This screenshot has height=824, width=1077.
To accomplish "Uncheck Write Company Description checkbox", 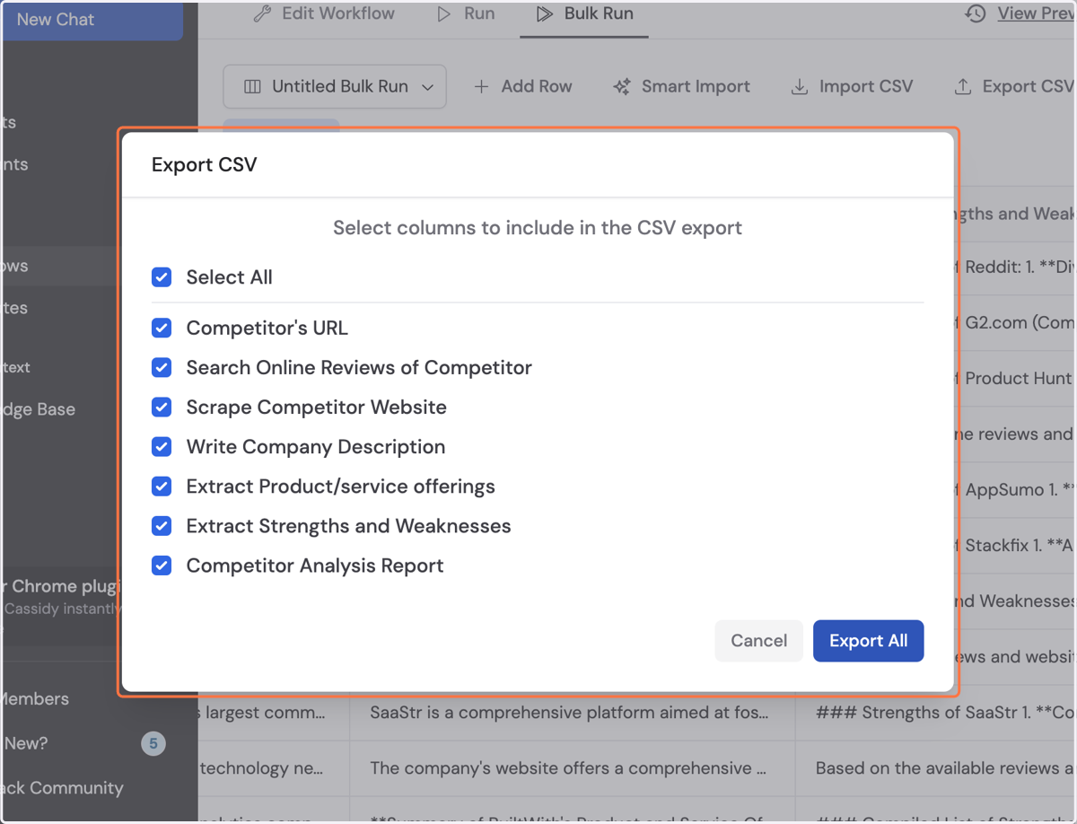I will coord(162,446).
